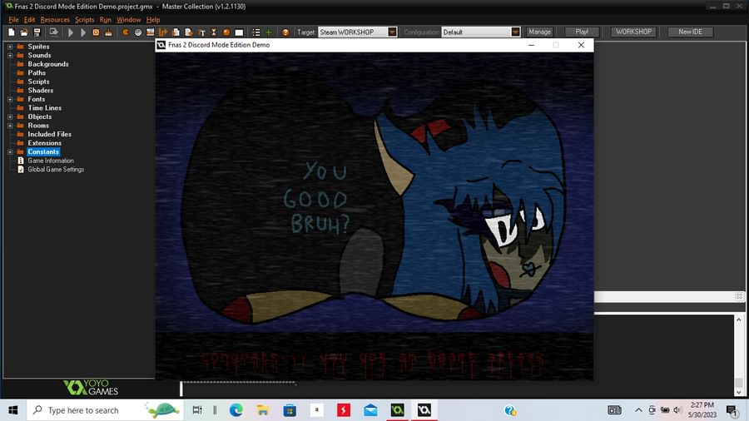Open game information list icon in toolbar
Viewport: 749px width, 421px height.
256,32
